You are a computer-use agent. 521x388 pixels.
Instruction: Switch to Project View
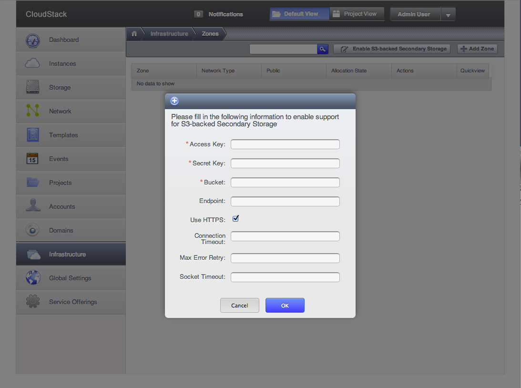click(357, 14)
